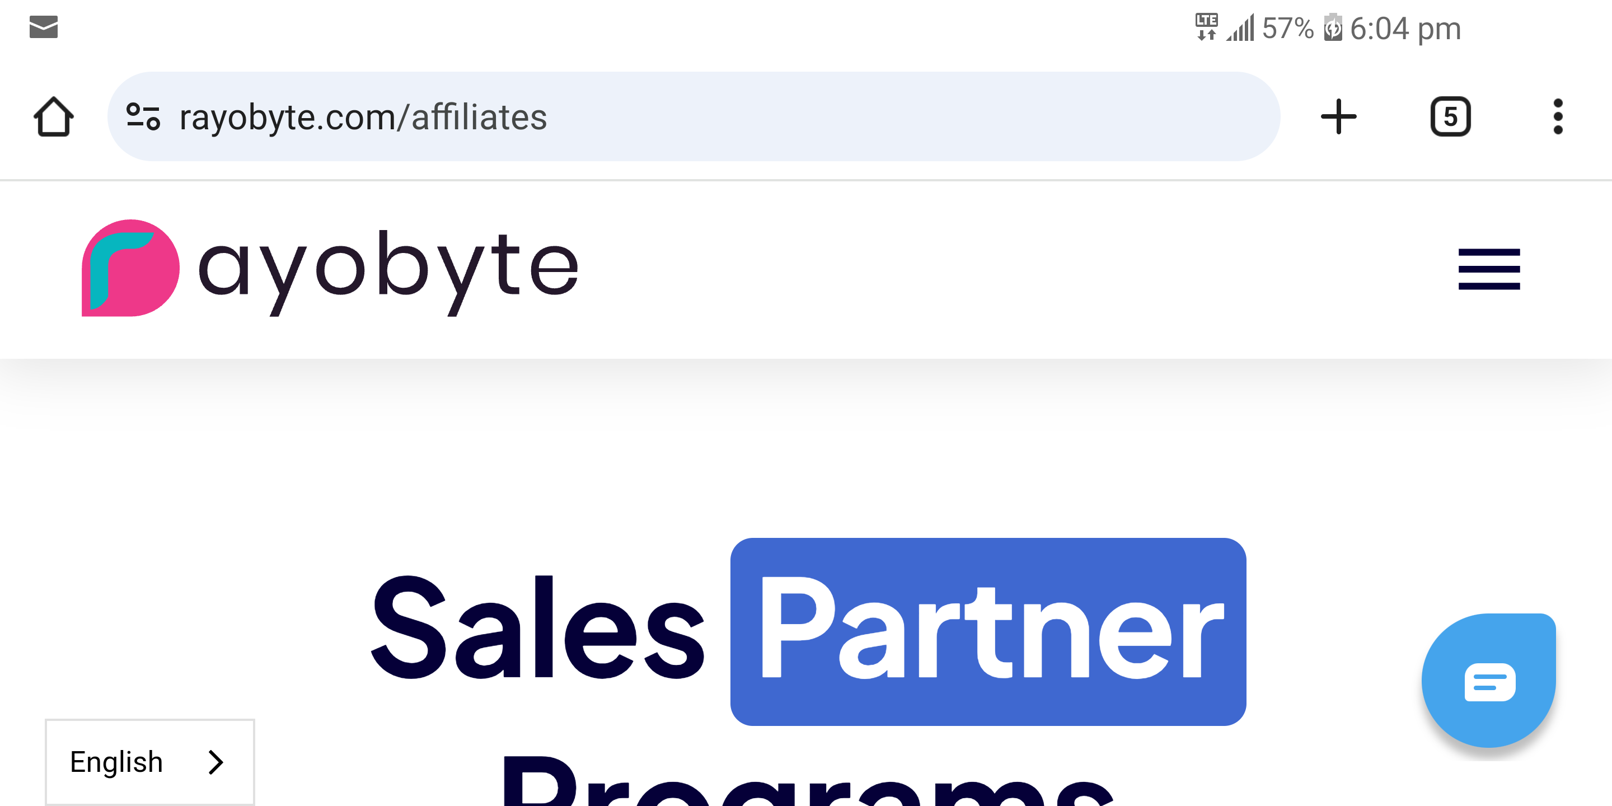Tap the mail notification icon in status bar

(44, 27)
